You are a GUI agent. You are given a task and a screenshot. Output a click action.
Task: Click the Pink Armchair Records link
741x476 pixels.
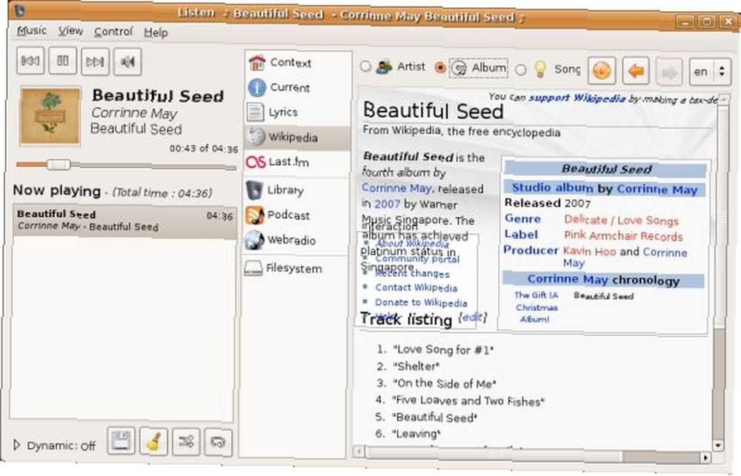coord(623,235)
